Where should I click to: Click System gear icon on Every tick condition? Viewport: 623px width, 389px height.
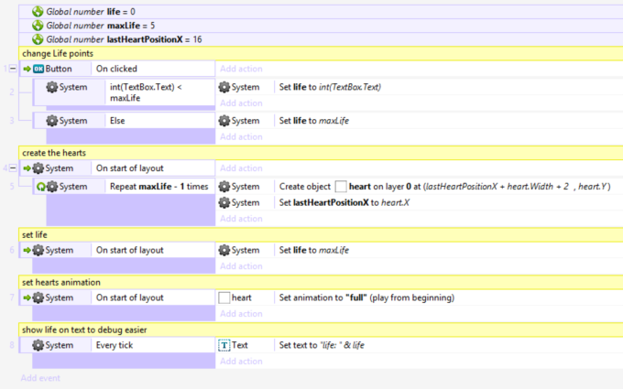click(38, 345)
